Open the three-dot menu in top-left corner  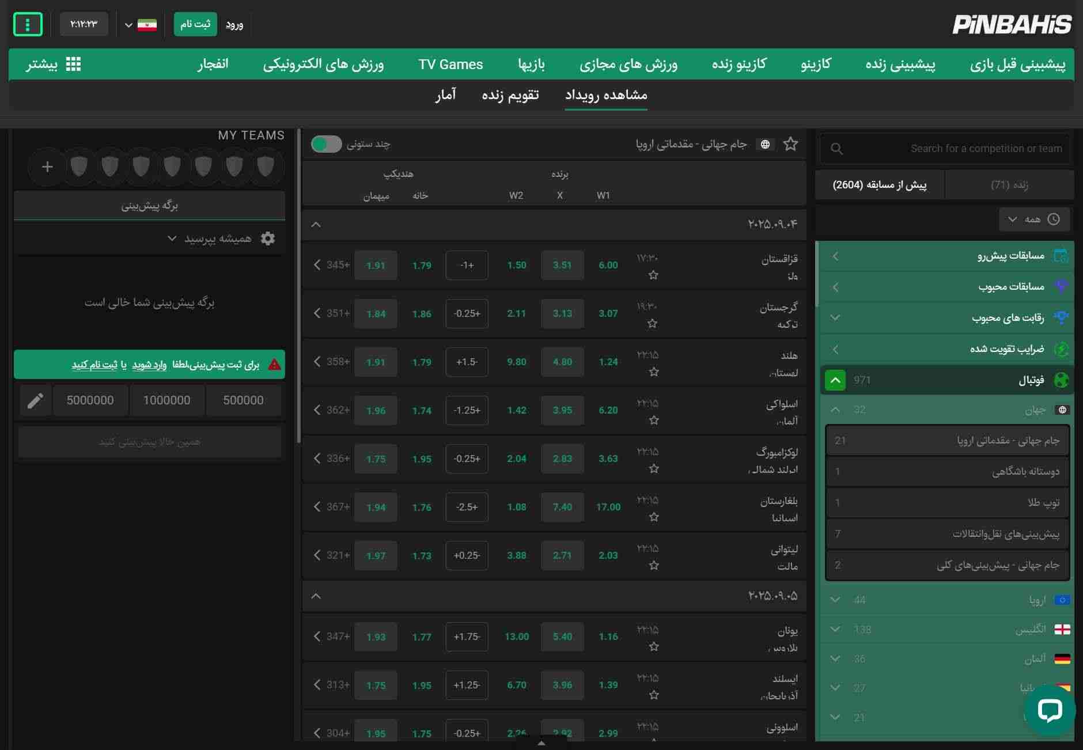click(28, 24)
